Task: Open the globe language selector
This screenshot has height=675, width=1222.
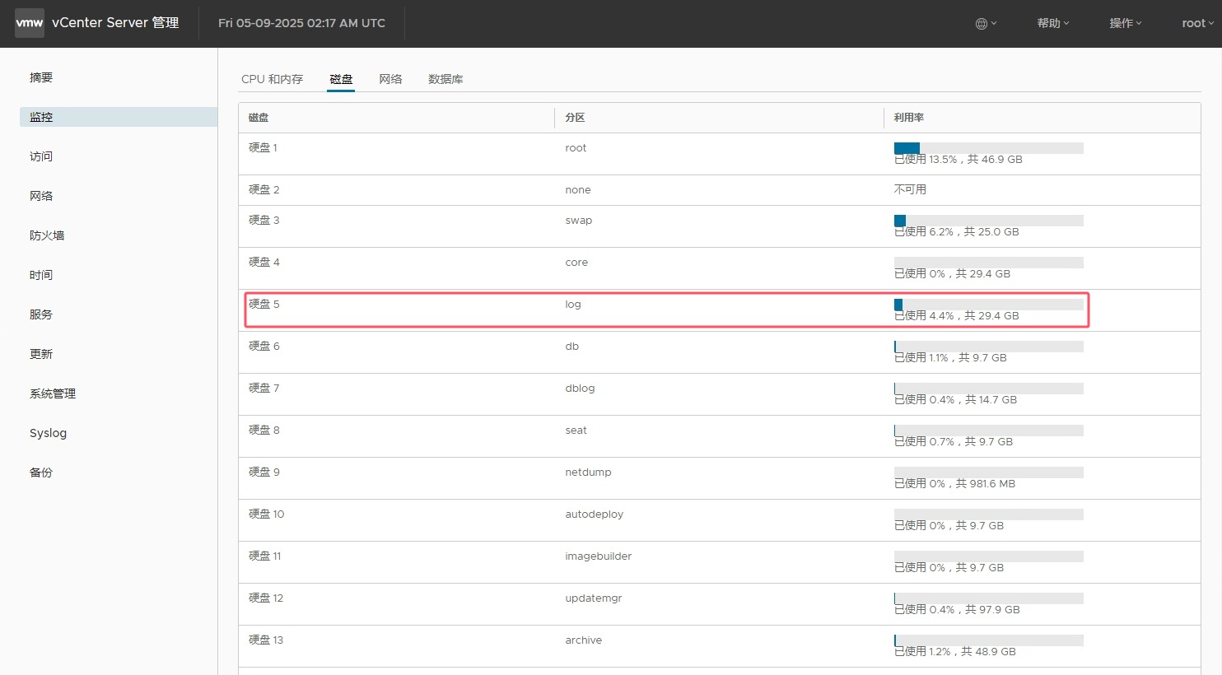Action: click(986, 23)
